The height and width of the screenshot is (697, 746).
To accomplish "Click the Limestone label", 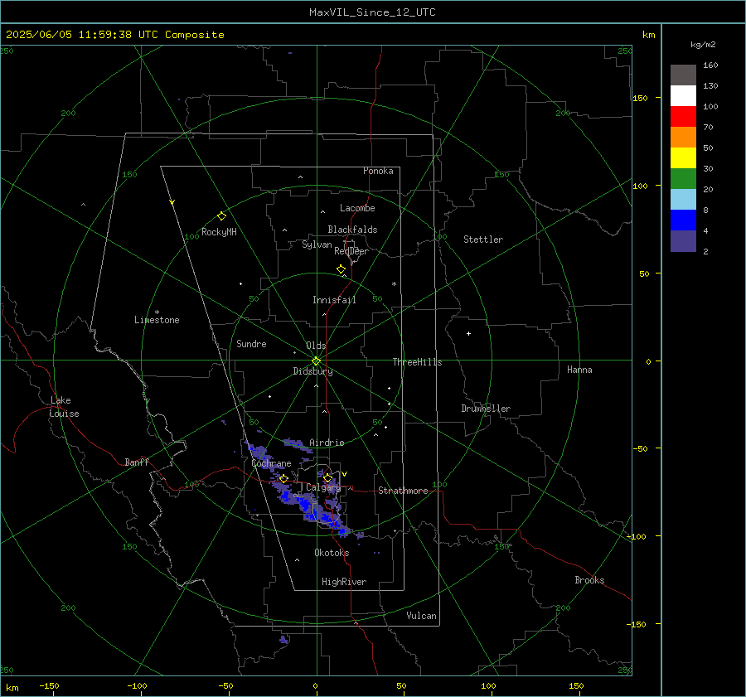I will tap(157, 320).
